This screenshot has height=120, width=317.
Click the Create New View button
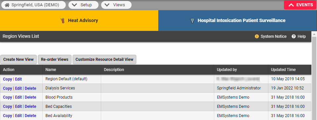(19, 60)
